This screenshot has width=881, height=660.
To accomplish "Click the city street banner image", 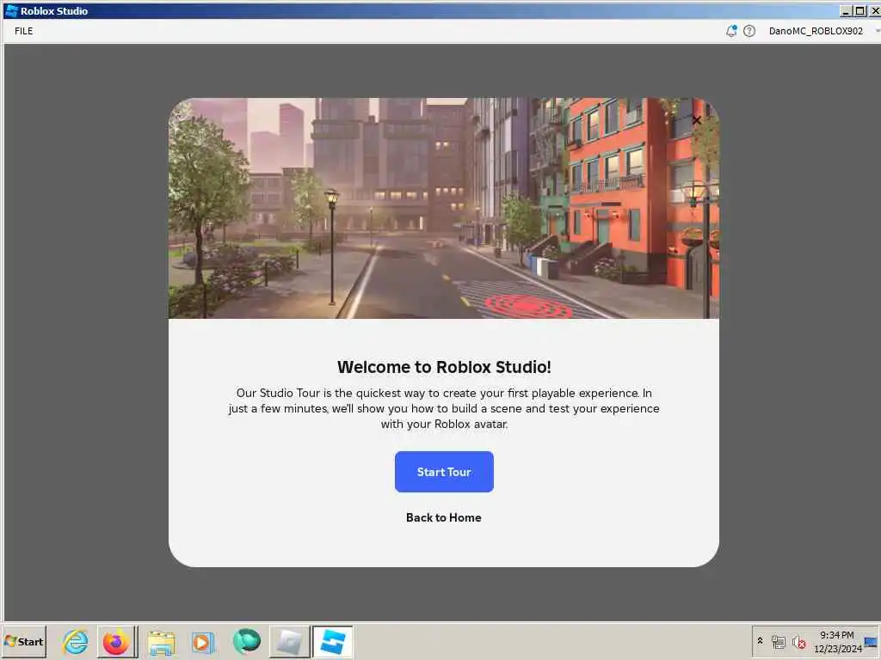I will (444, 208).
